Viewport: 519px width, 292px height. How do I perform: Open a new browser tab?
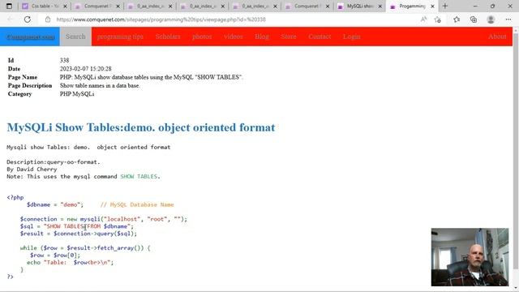[x=445, y=6]
